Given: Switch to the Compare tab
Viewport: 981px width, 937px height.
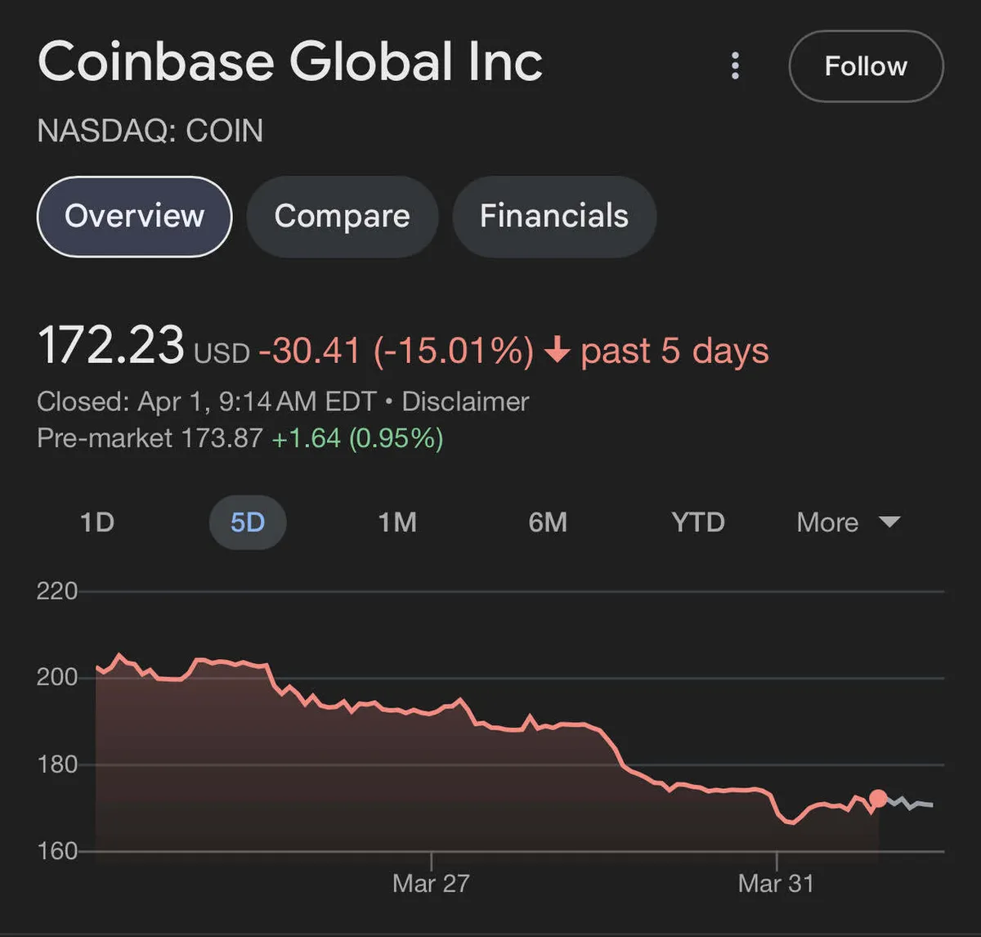Looking at the screenshot, I should coord(342,216).
